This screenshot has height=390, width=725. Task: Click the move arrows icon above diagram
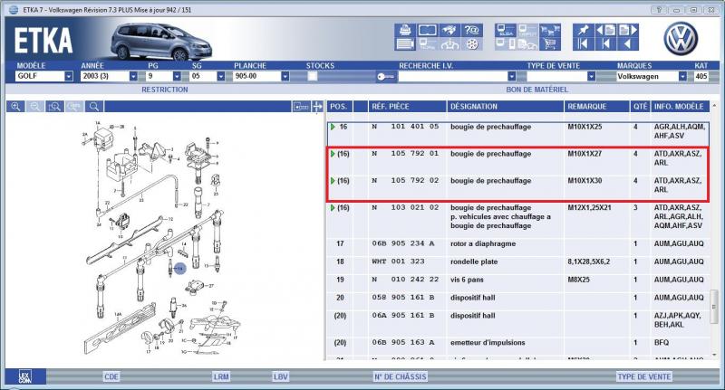click(317, 107)
